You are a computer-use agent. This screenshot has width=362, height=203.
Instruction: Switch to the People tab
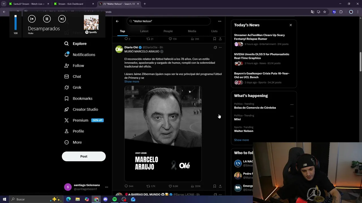click(x=168, y=31)
